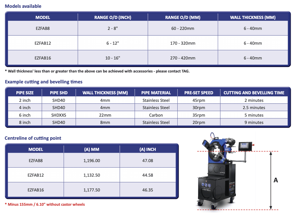This screenshot has height=213, width=297.
Task: Click the red castor wheels footnote
Action: click(x=45, y=204)
